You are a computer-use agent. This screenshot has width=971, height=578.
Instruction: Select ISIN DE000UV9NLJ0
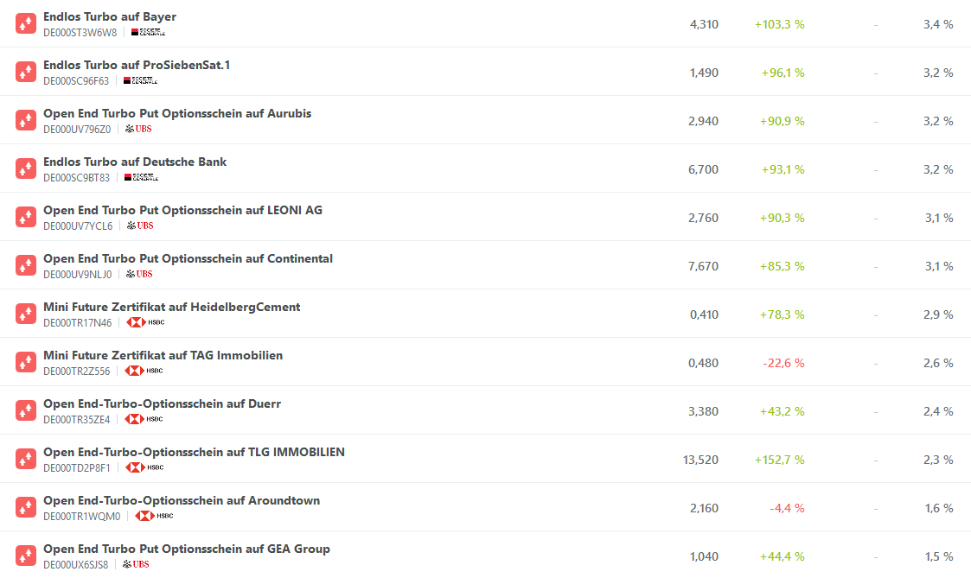[78, 274]
